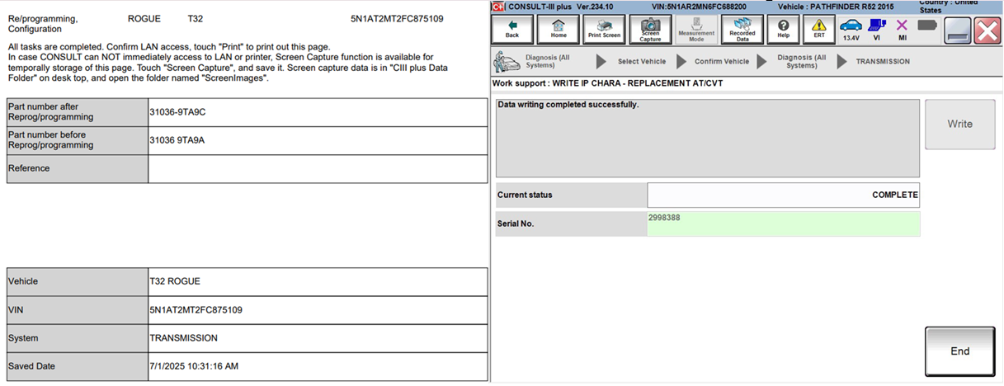Click VIN 5N1AT2MT2FC875109 in report header
Screen dimensions: 1004x386
click(x=397, y=18)
